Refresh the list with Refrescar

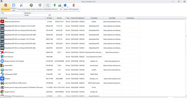click(55, 7)
